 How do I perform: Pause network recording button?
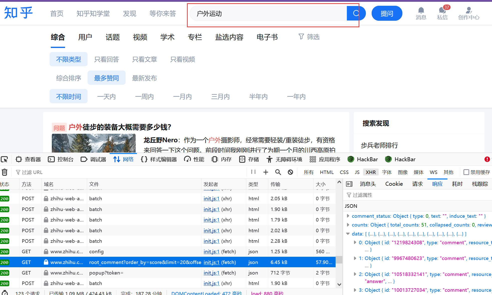(x=253, y=172)
